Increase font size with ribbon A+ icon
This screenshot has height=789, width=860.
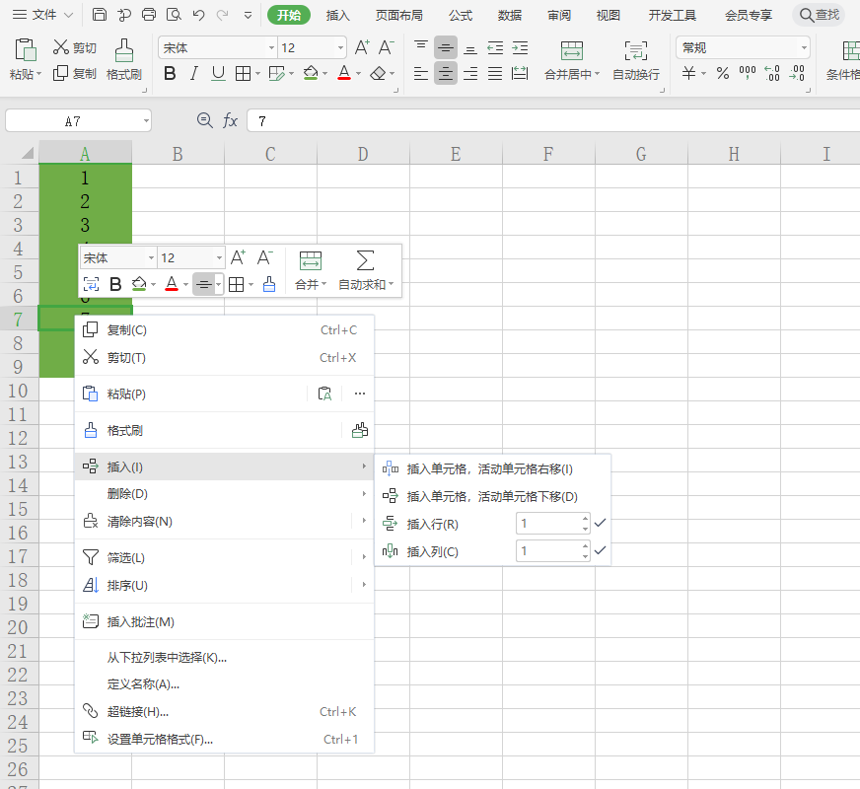(362, 47)
